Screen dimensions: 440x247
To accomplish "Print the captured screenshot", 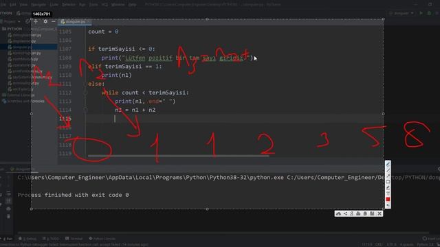I will [x=358, y=213].
